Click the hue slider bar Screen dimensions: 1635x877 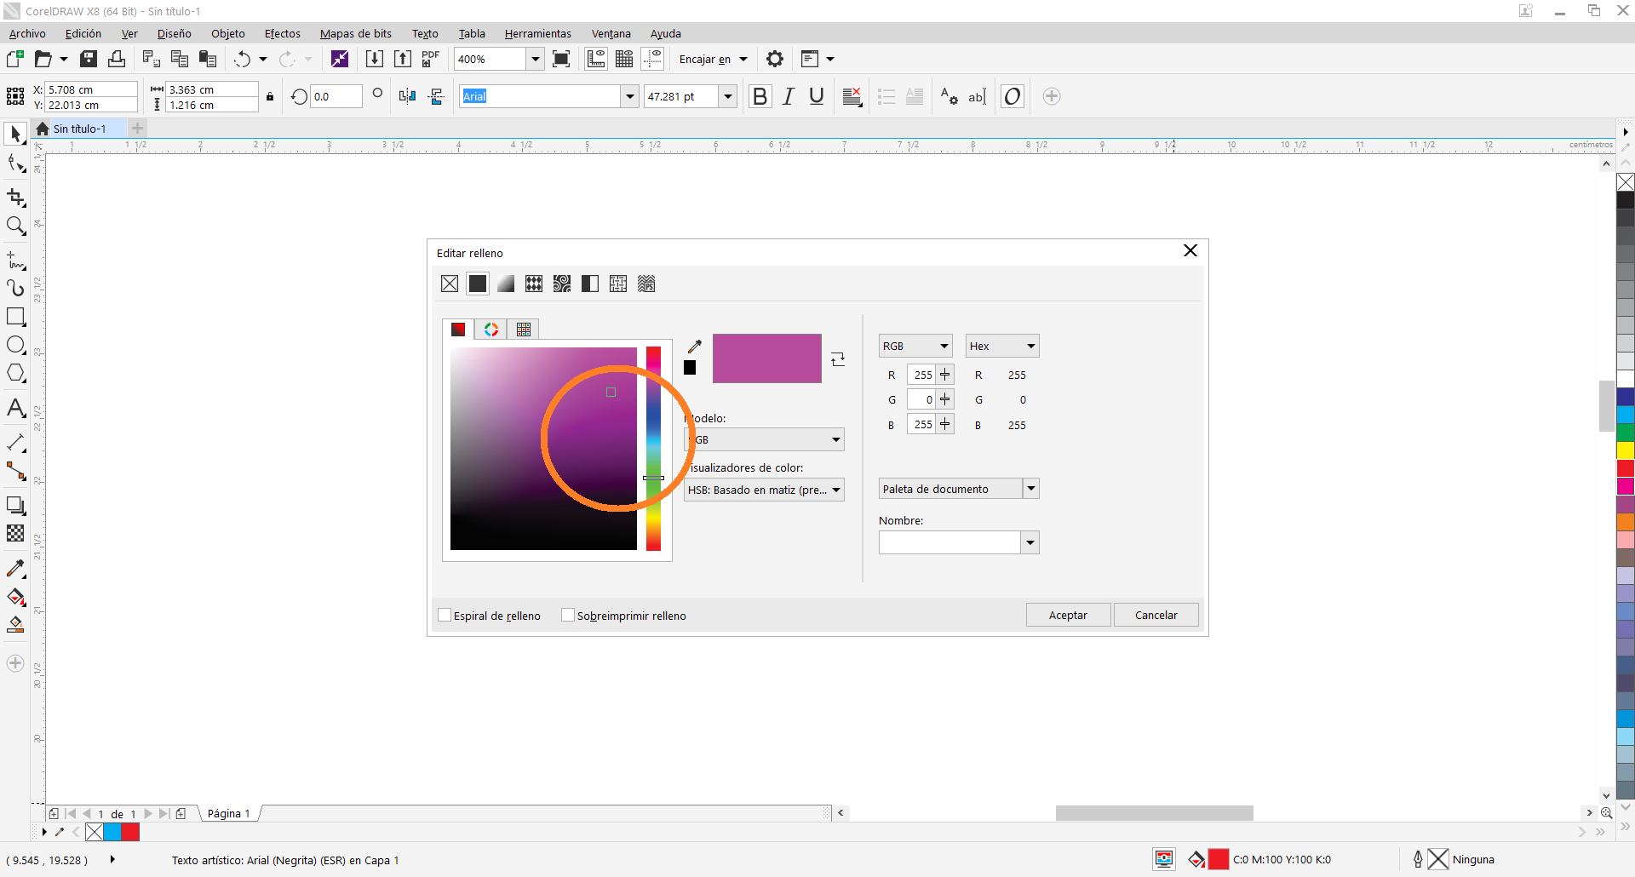[x=653, y=448]
